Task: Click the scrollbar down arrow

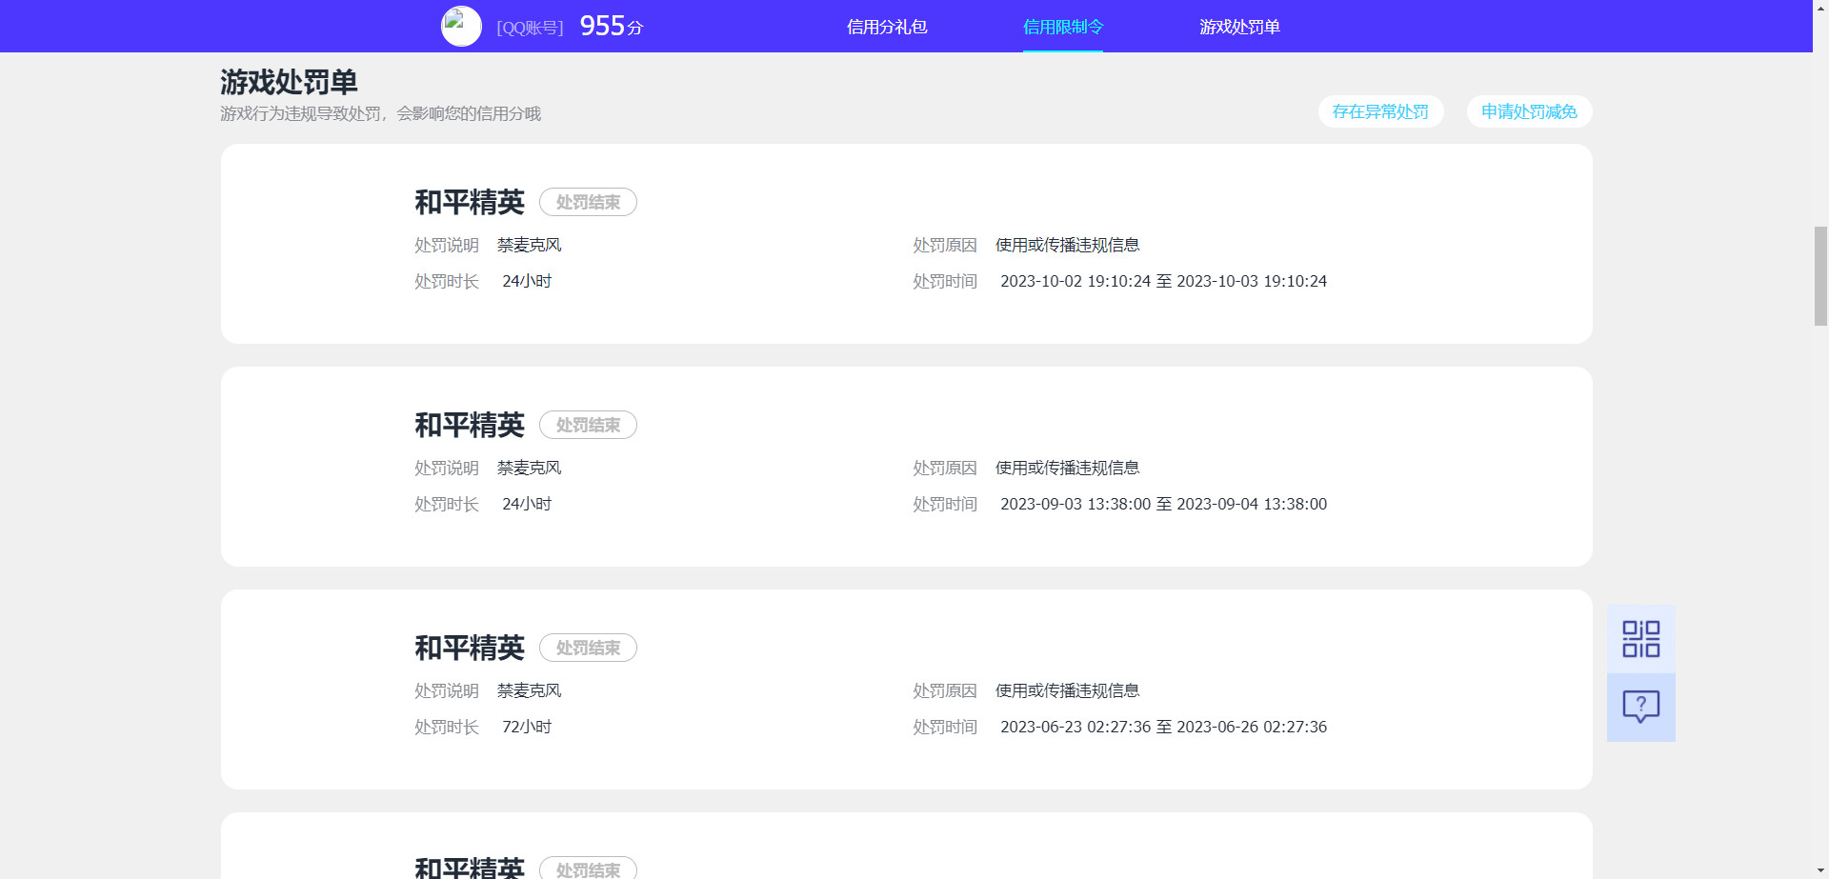Action: [1820, 871]
